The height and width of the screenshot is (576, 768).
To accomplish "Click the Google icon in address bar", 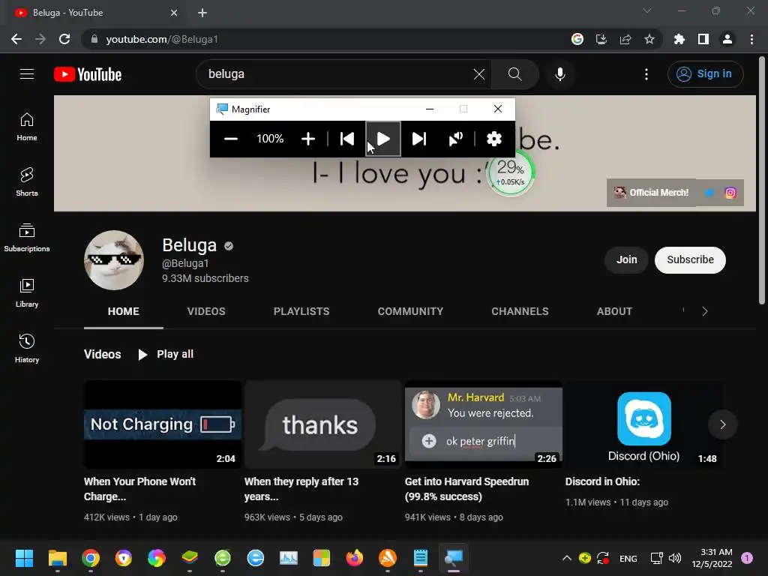I will click(x=577, y=39).
